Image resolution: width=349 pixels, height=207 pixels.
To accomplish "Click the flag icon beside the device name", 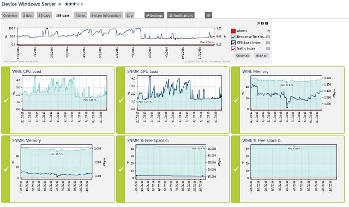I will [x=59, y=4].
